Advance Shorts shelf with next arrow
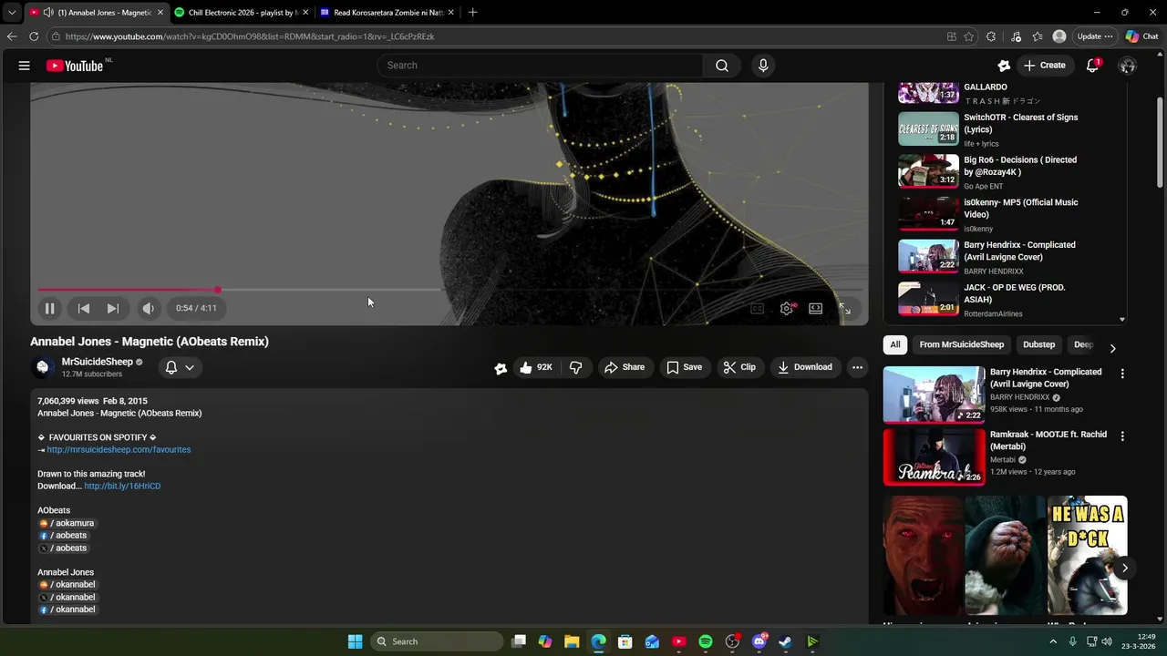The image size is (1167, 656). 1124,568
